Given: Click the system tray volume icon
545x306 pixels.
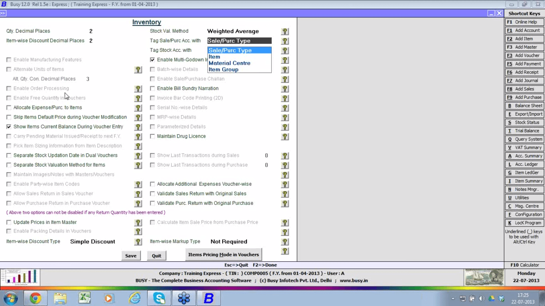Looking at the screenshot, I should 482,298.
